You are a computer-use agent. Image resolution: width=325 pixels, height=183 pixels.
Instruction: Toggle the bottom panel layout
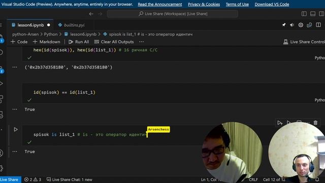click(x=313, y=14)
